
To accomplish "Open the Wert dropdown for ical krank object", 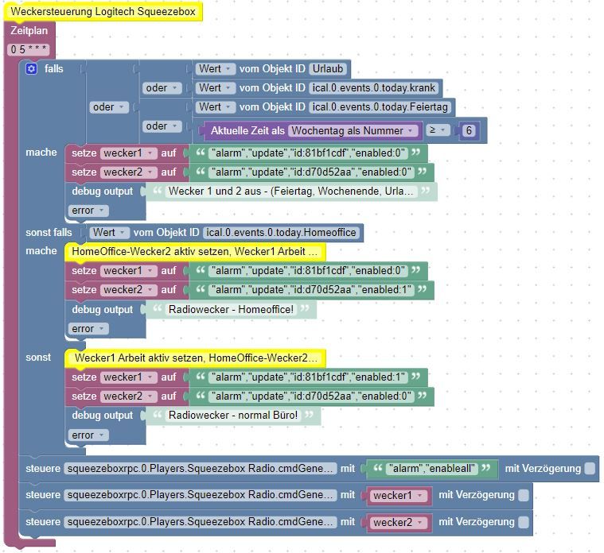I will 216,88.
